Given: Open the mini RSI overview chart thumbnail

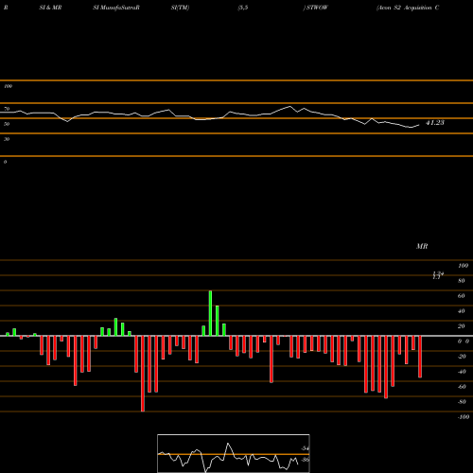Looking at the screenshot, I should (234, 453).
